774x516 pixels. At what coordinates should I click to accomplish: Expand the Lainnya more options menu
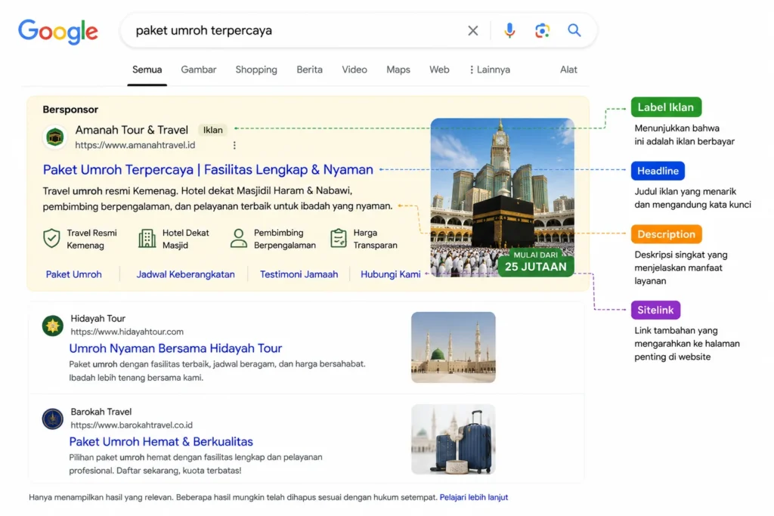point(490,70)
